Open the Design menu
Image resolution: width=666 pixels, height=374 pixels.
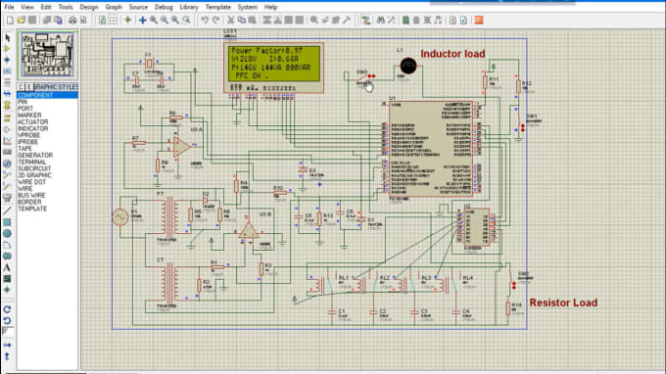(89, 7)
